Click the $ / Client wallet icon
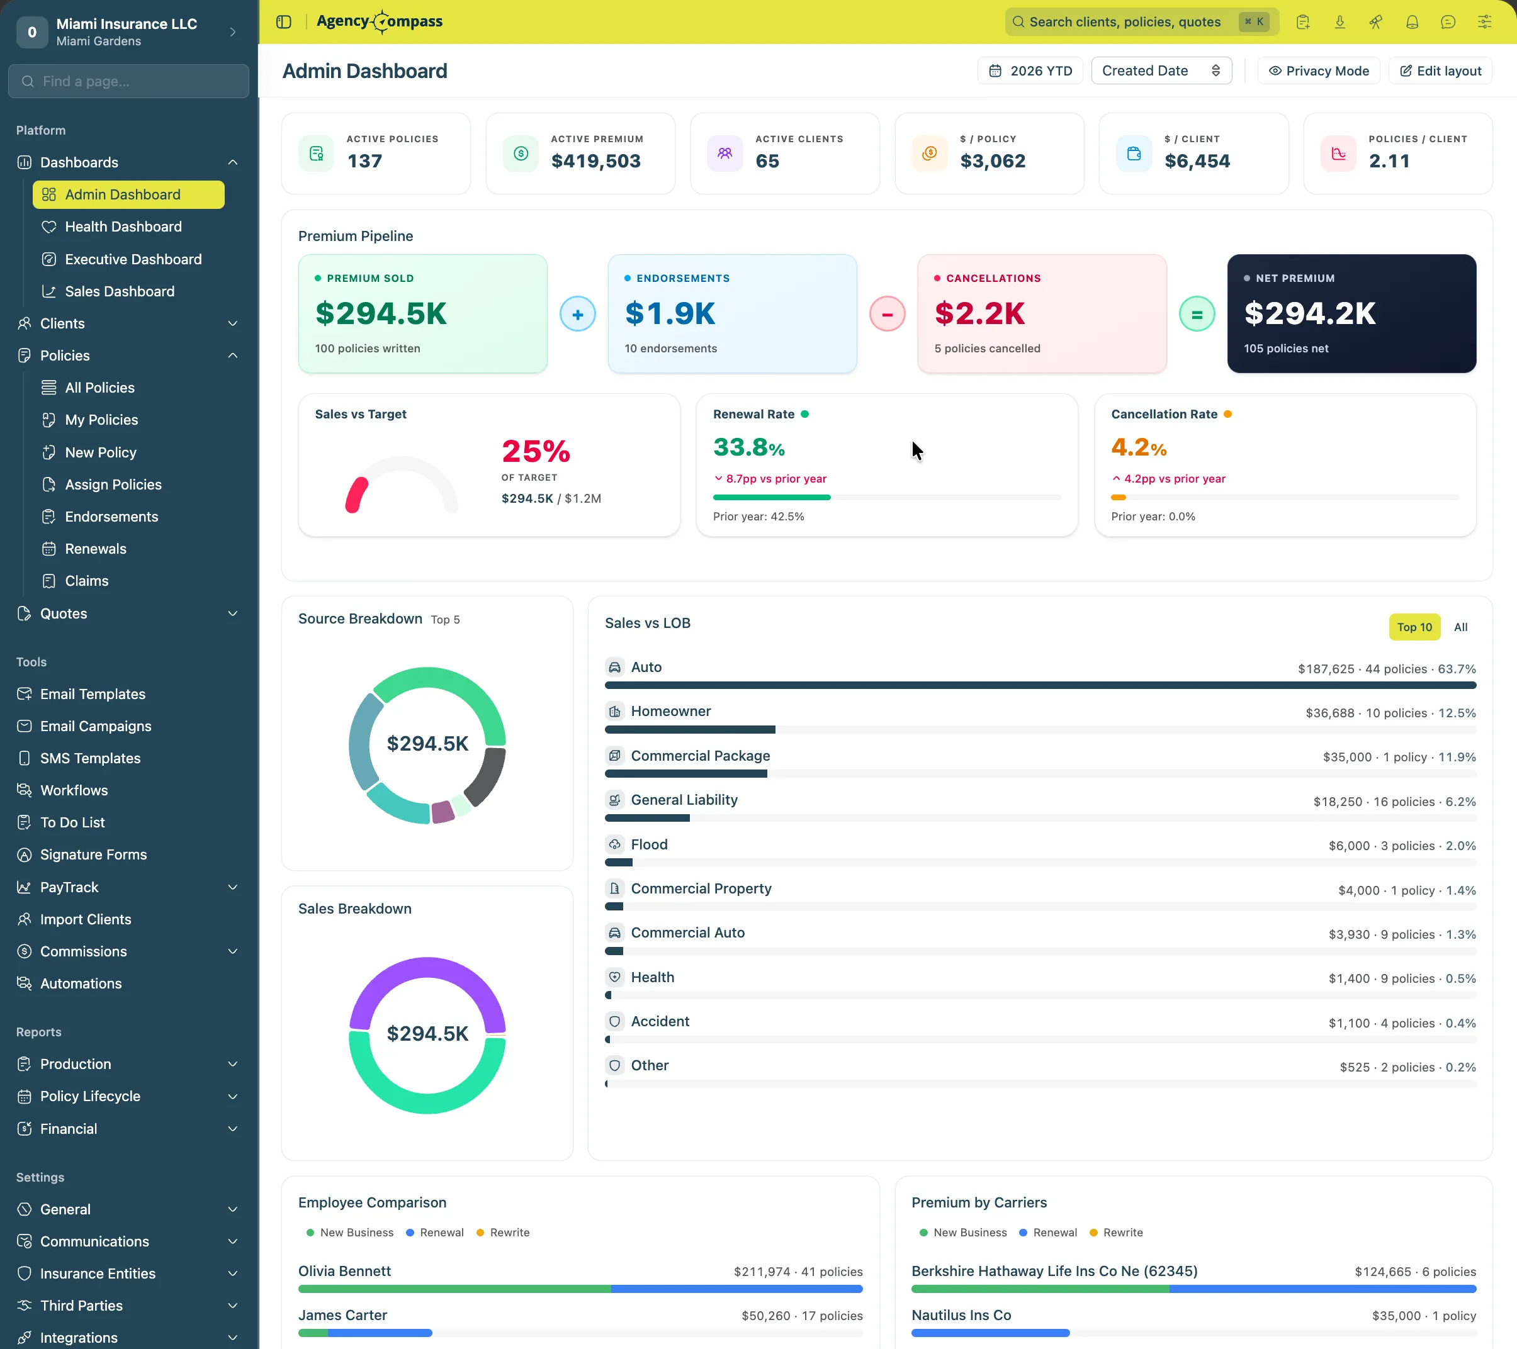Image resolution: width=1517 pixels, height=1349 pixels. pos(1134,154)
